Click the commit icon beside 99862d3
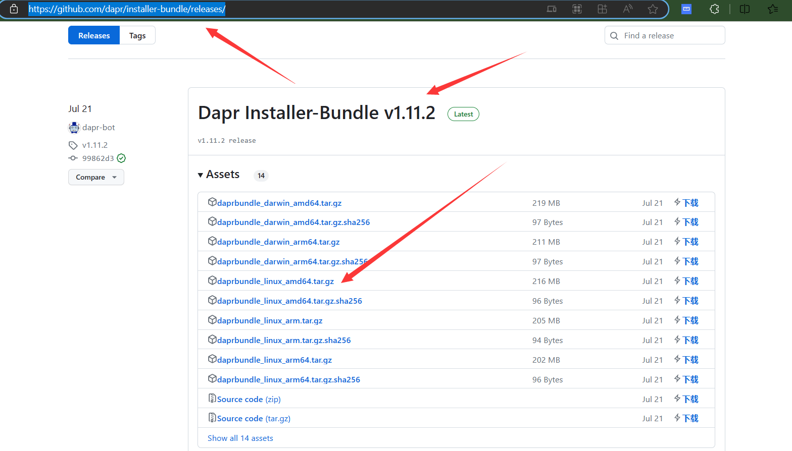The image size is (792, 451). (73, 158)
